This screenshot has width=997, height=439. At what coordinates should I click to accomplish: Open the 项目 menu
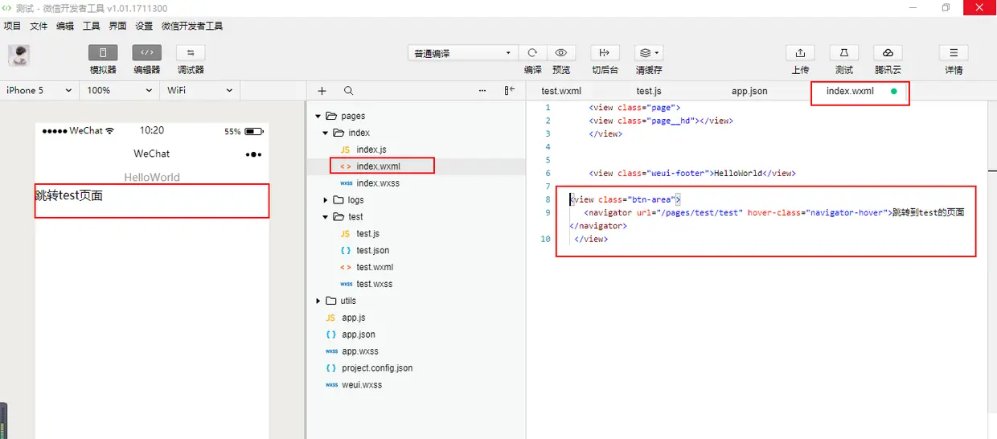pyautogui.click(x=13, y=26)
